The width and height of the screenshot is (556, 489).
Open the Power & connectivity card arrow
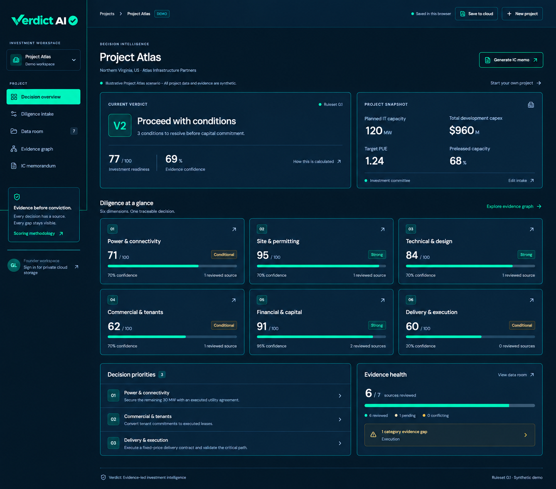(234, 229)
